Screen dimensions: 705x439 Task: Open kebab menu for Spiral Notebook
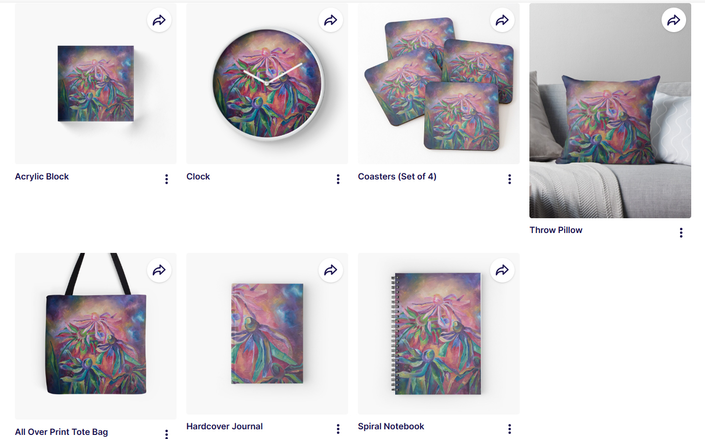pos(509,429)
